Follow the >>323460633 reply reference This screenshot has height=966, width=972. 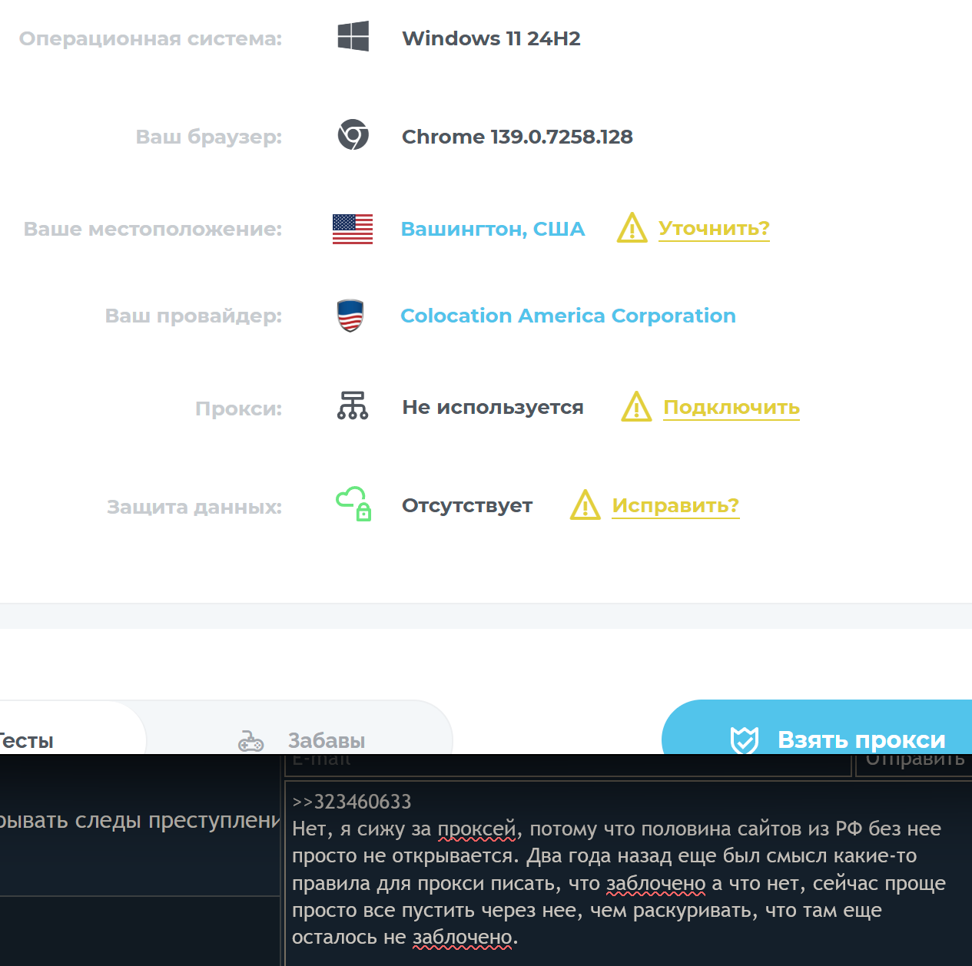click(352, 802)
